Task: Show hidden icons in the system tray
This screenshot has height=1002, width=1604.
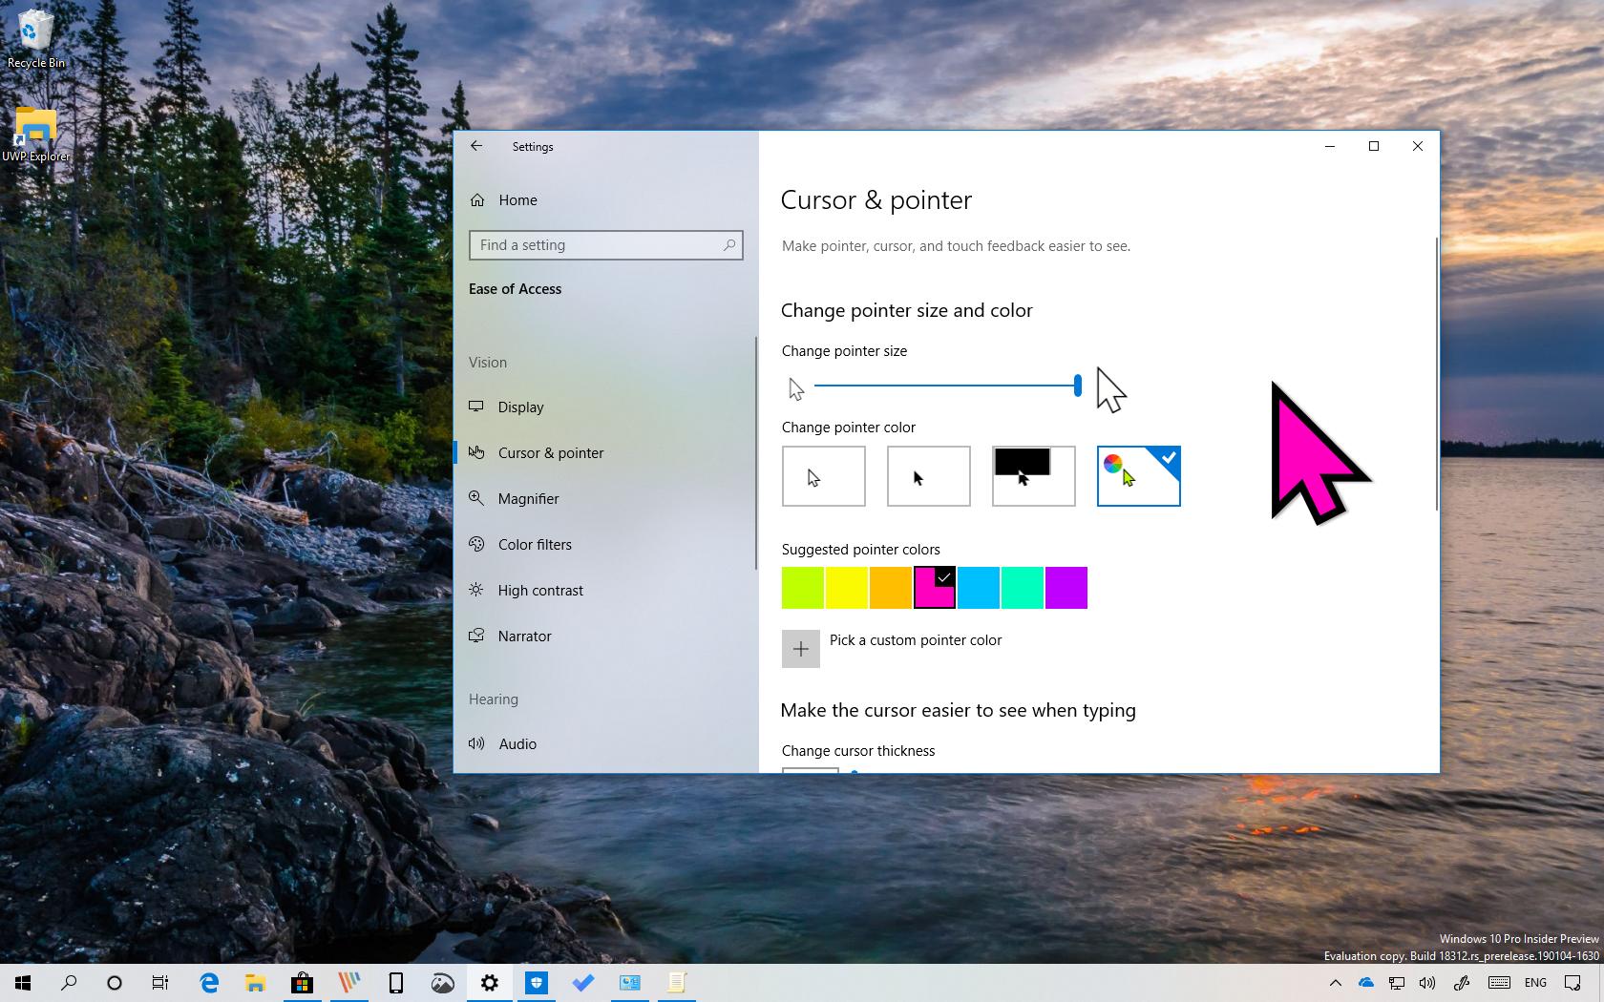Action: click(1335, 983)
